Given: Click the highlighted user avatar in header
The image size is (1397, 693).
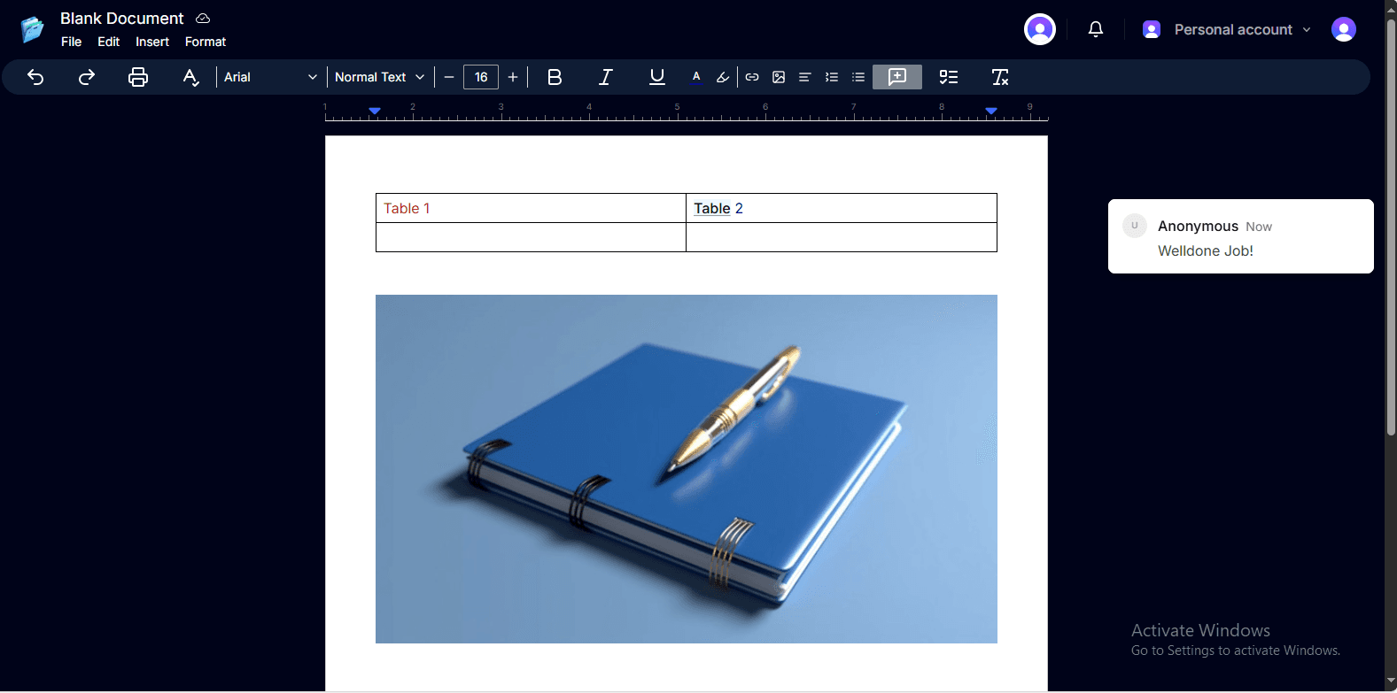Looking at the screenshot, I should pyautogui.click(x=1040, y=29).
